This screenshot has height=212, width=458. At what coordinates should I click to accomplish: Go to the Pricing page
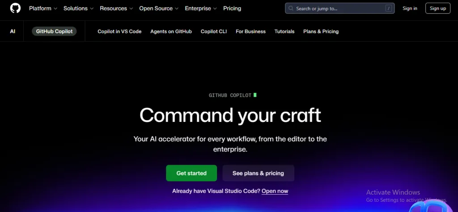232,8
